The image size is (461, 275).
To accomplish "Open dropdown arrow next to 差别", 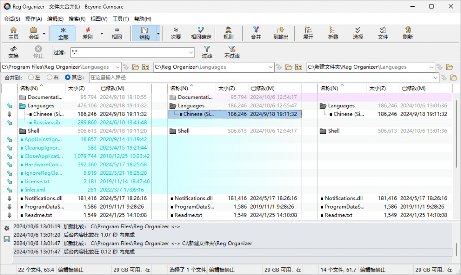I will click(x=102, y=33).
